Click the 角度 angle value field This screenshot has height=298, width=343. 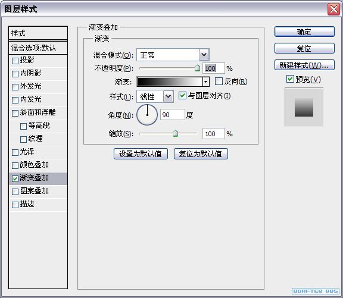pyautogui.click(x=172, y=115)
